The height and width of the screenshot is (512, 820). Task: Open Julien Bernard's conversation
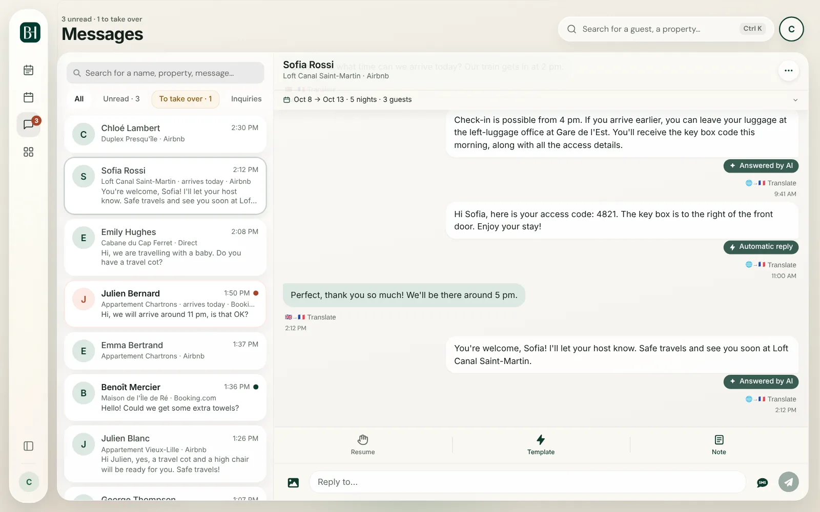pos(165,304)
